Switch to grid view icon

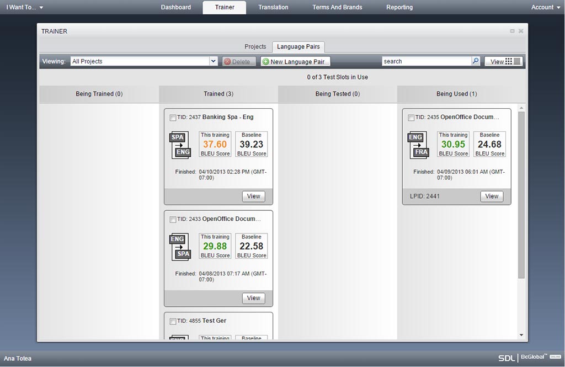pos(509,61)
